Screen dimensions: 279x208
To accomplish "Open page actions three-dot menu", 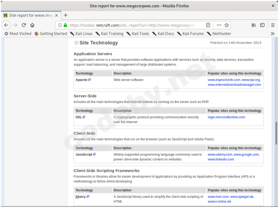I will 219,25.
